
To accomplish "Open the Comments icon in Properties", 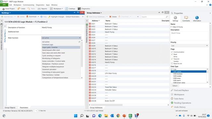I will coord(186,18).
